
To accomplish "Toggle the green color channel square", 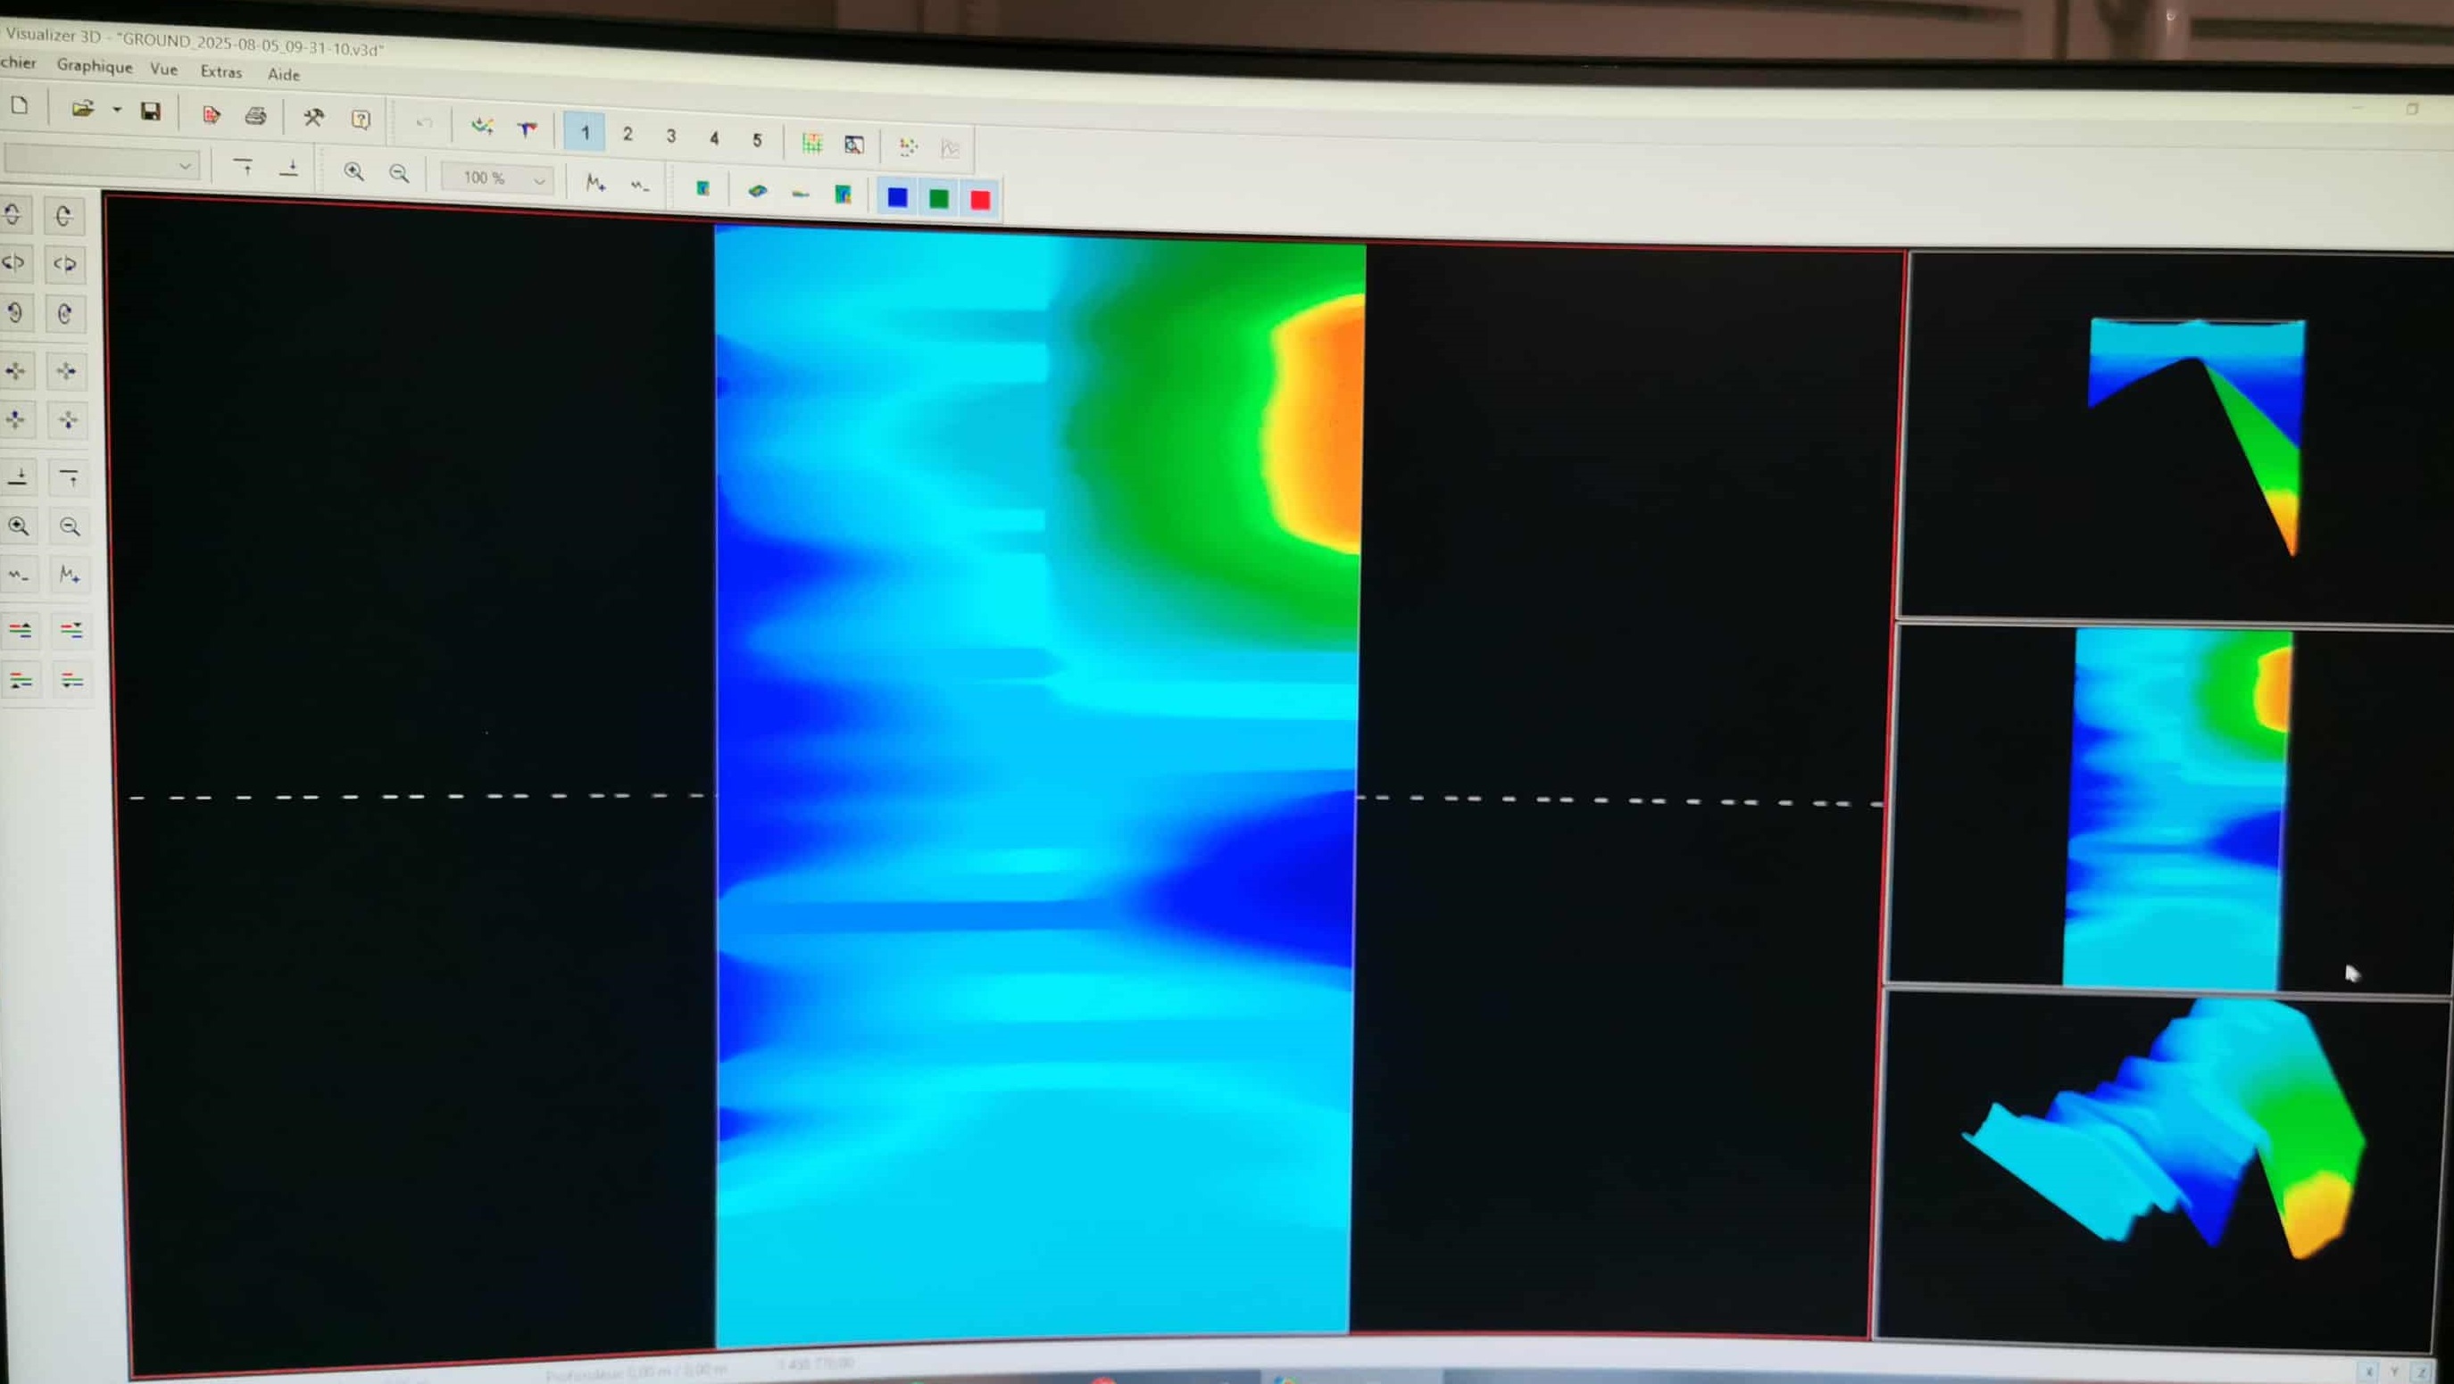I will 938,198.
